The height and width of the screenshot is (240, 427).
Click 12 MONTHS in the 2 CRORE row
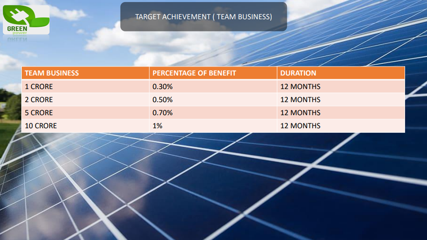tap(300, 100)
